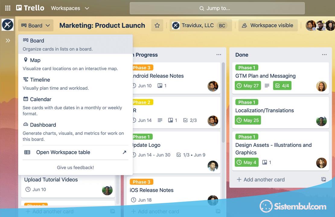Click the second member avatar in board header
This screenshot has width=335, height=217.
coord(321,26)
